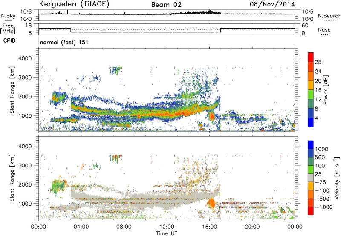Viewport: 341px width, 236px height.
Task: Pick the light green segment of power colorbar
Action: click(311, 95)
